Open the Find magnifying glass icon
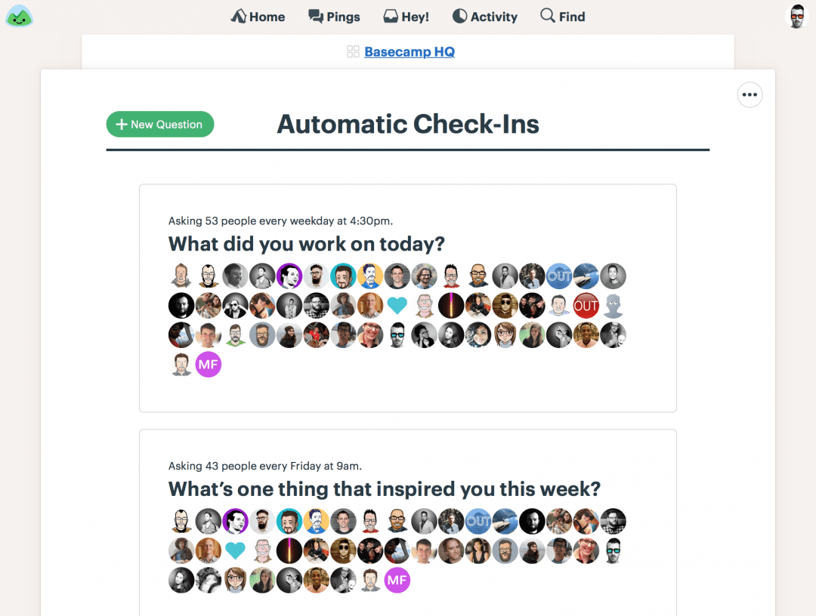 click(x=546, y=16)
